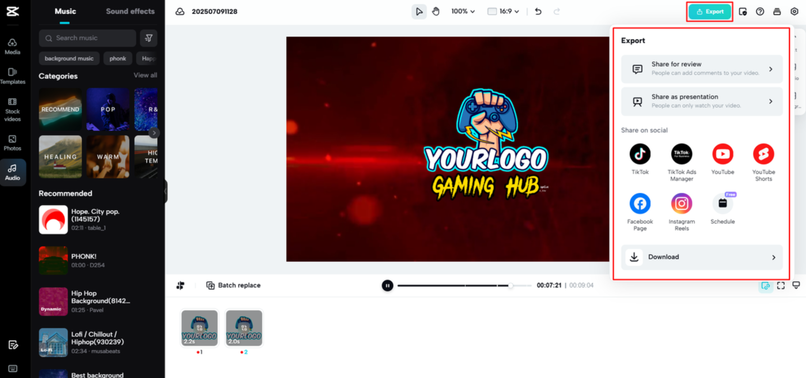Switch to the hand pan tool

click(436, 12)
